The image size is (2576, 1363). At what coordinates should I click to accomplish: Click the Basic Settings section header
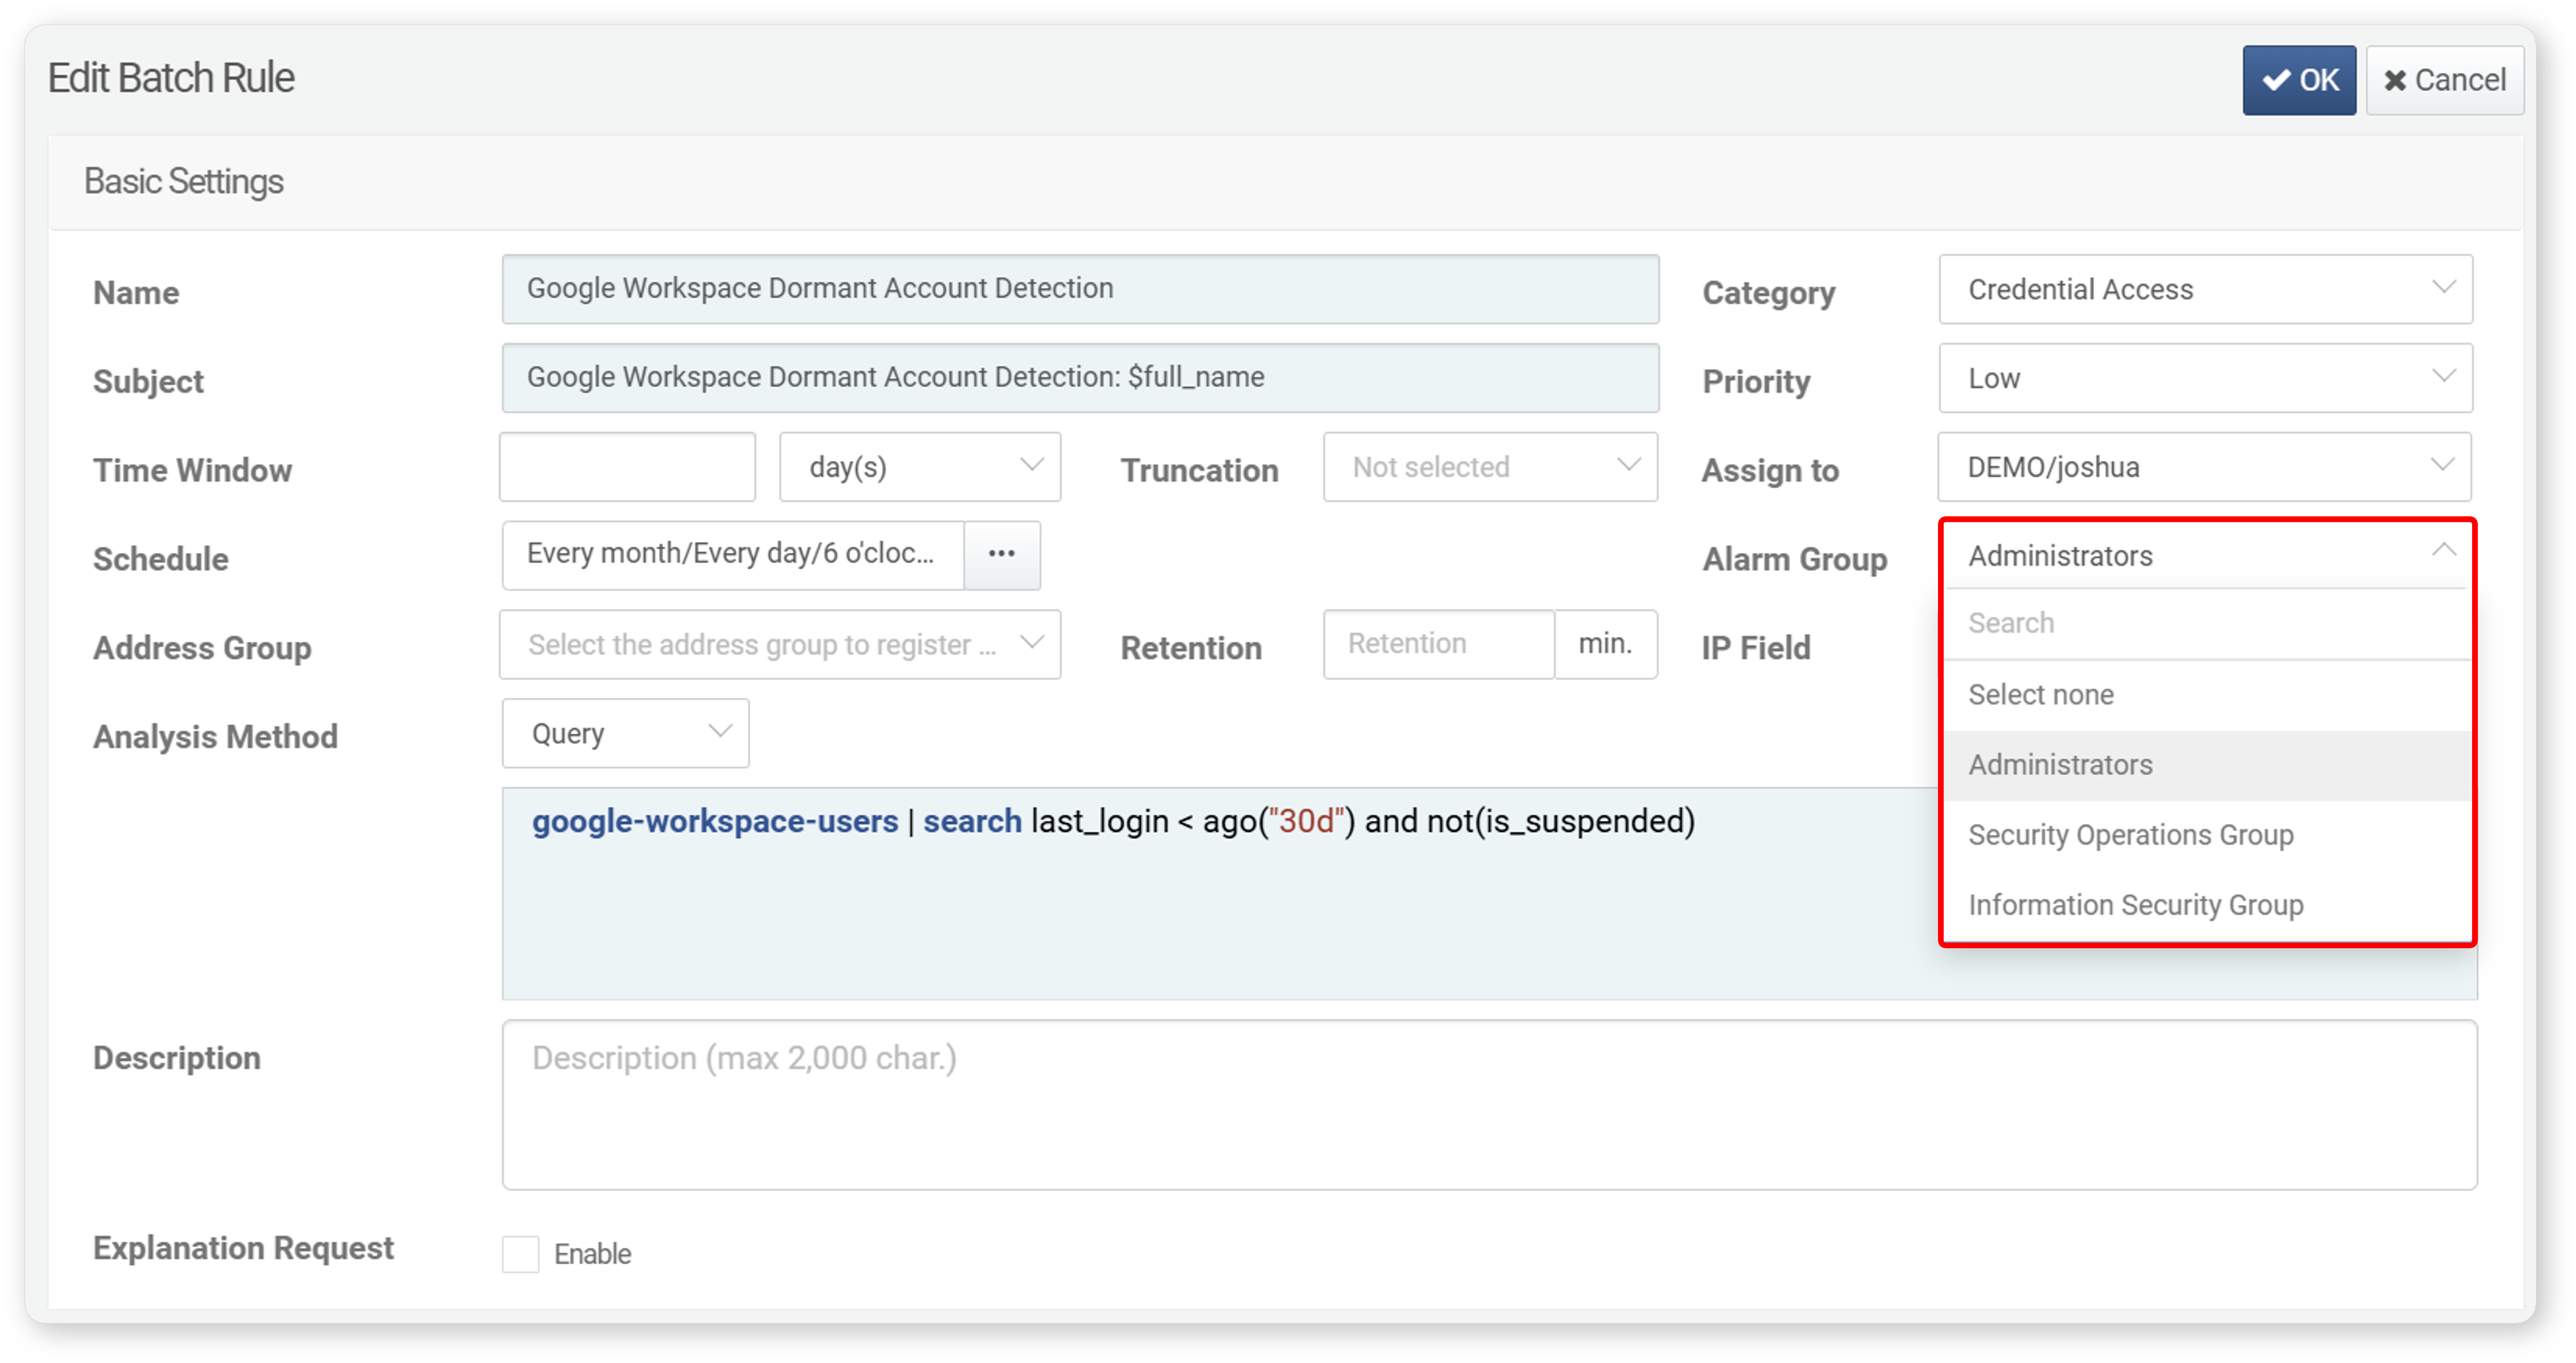tap(1285, 182)
